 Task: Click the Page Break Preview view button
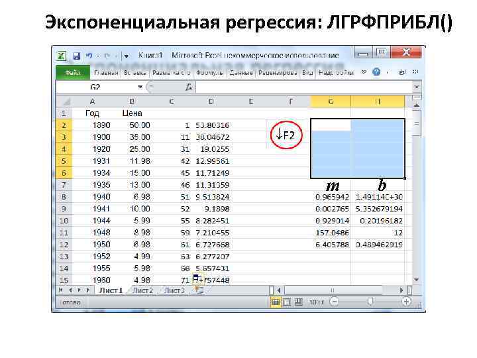coord(299,302)
